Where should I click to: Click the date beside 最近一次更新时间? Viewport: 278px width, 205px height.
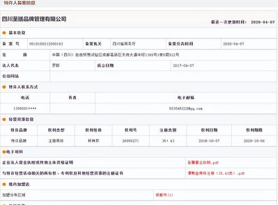[x=263, y=22]
